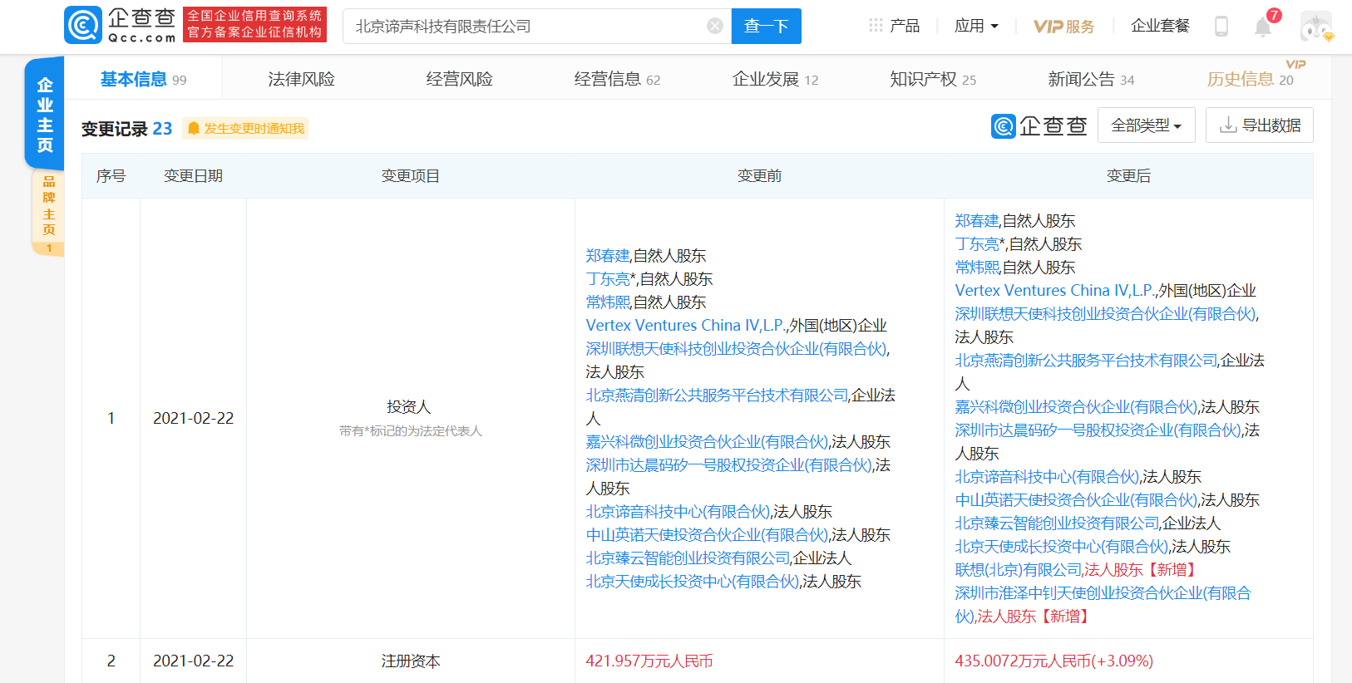Click 421.957万元人民币 value

pos(649,661)
